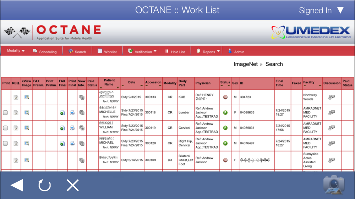Screen dimensions: 355x199
Task: View info for accession 300133
Action: click(x=82, y=97)
